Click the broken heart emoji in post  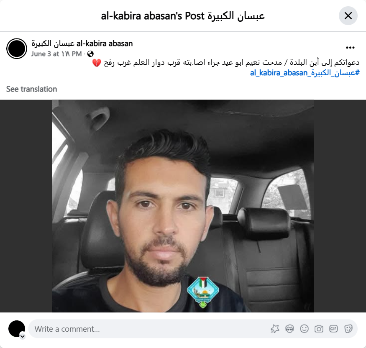click(x=97, y=63)
